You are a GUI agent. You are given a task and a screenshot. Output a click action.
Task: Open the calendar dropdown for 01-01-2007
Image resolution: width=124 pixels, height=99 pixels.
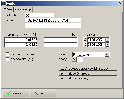click(108, 40)
